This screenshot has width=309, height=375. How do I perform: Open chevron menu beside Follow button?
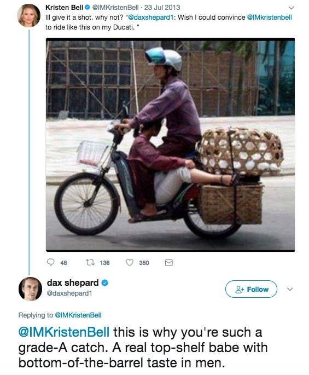coord(290,289)
